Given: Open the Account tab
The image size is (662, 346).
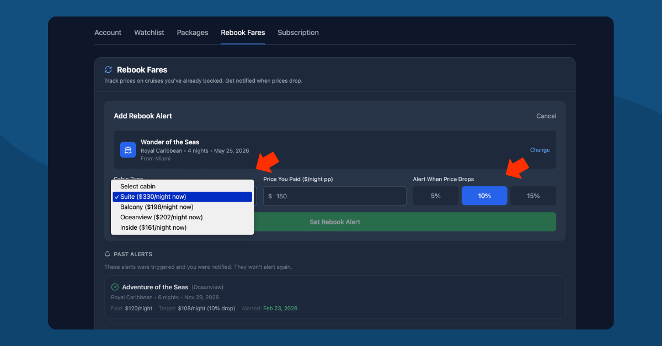Looking at the screenshot, I should pyautogui.click(x=108, y=33).
